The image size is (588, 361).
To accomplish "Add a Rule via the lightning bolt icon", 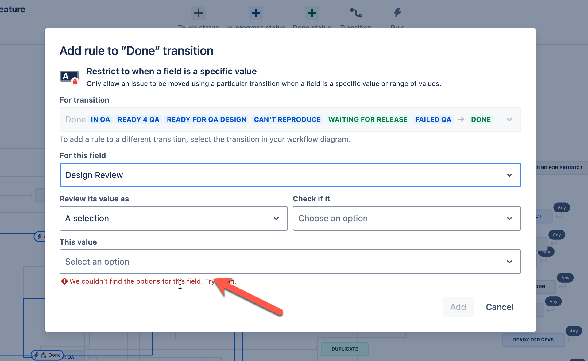I will tap(397, 12).
